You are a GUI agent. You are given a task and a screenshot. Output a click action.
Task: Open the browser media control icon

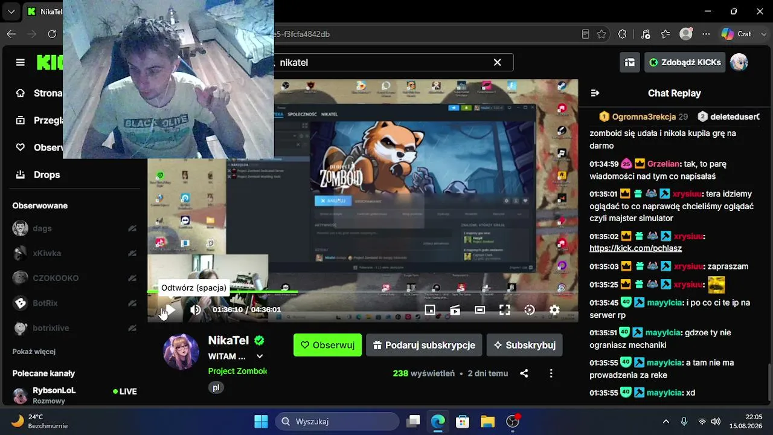click(645, 34)
